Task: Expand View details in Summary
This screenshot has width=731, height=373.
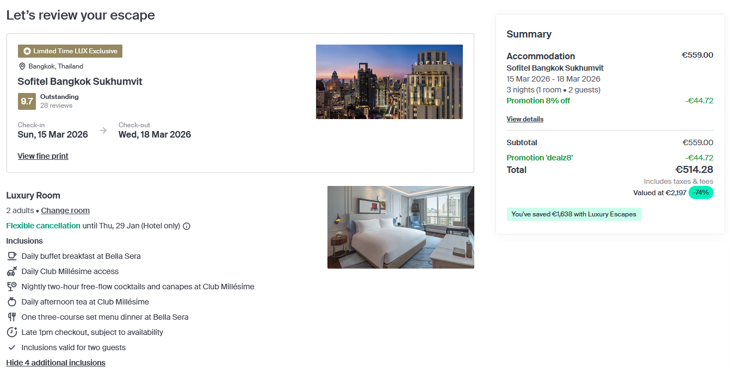Action: tap(525, 119)
